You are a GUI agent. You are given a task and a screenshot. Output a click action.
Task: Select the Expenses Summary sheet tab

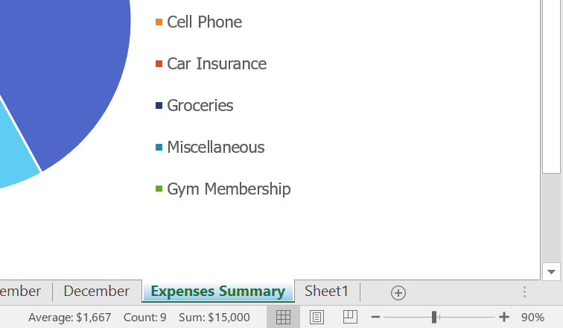[217, 291]
